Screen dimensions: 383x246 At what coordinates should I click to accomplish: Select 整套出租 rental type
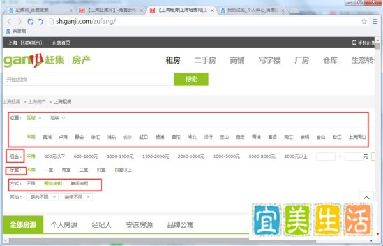(53, 184)
